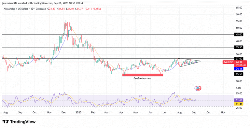Click the yellow 51.44 RSI average label
Screen dimensions: 250x128
239,104
